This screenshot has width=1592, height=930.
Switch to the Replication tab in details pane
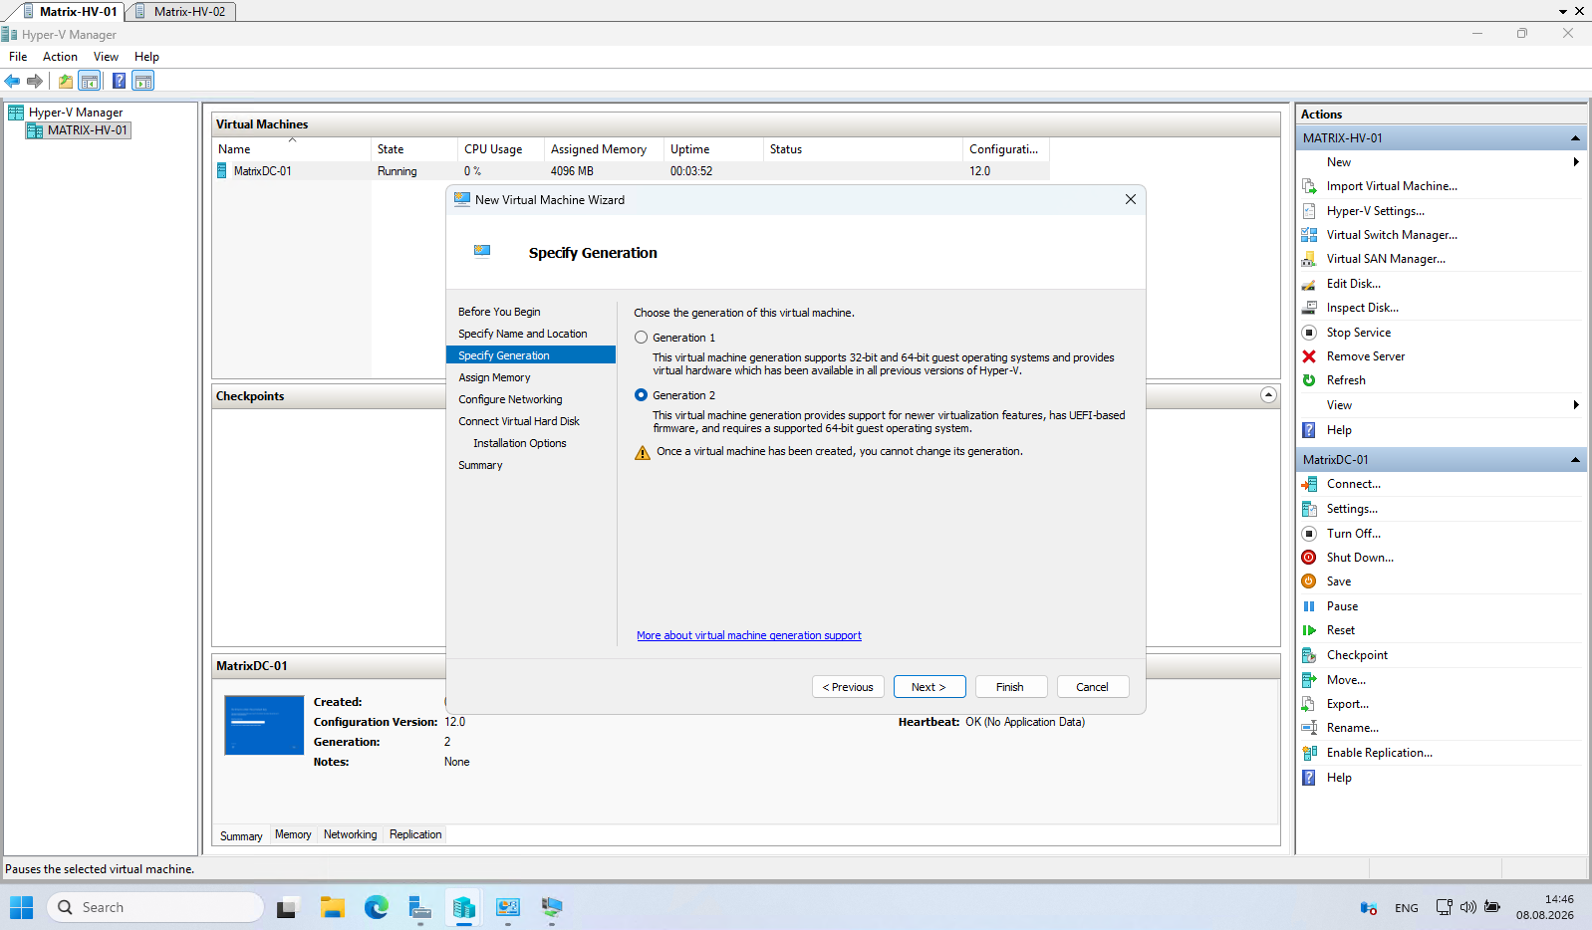point(415,835)
